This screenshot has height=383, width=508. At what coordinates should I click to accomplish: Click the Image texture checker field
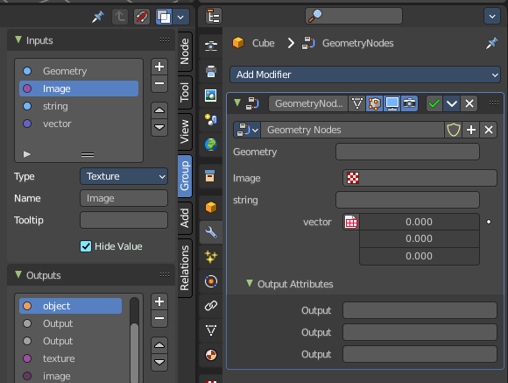pyautogui.click(x=420, y=178)
